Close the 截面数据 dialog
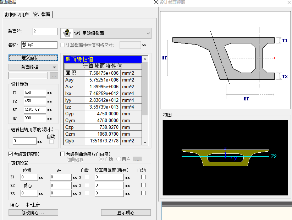 click(x=156, y=2)
